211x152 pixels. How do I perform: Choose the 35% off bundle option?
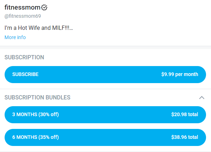pos(105,137)
